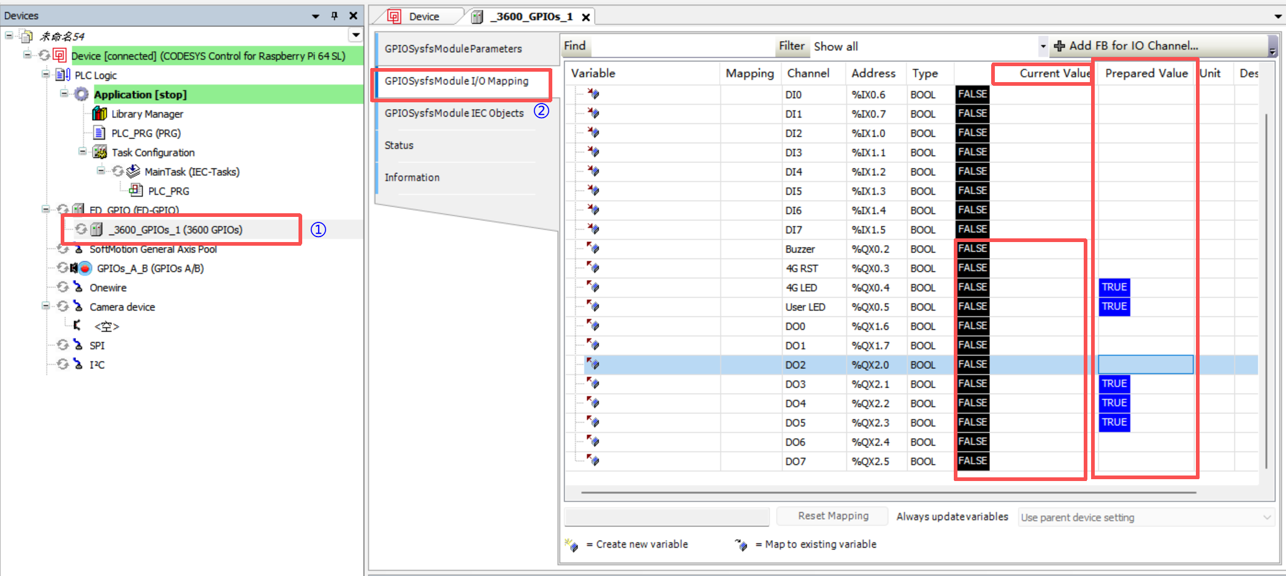Click the DI0 channel mapping icon
The height and width of the screenshot is (576, 1286).
[x=593, y=94]
